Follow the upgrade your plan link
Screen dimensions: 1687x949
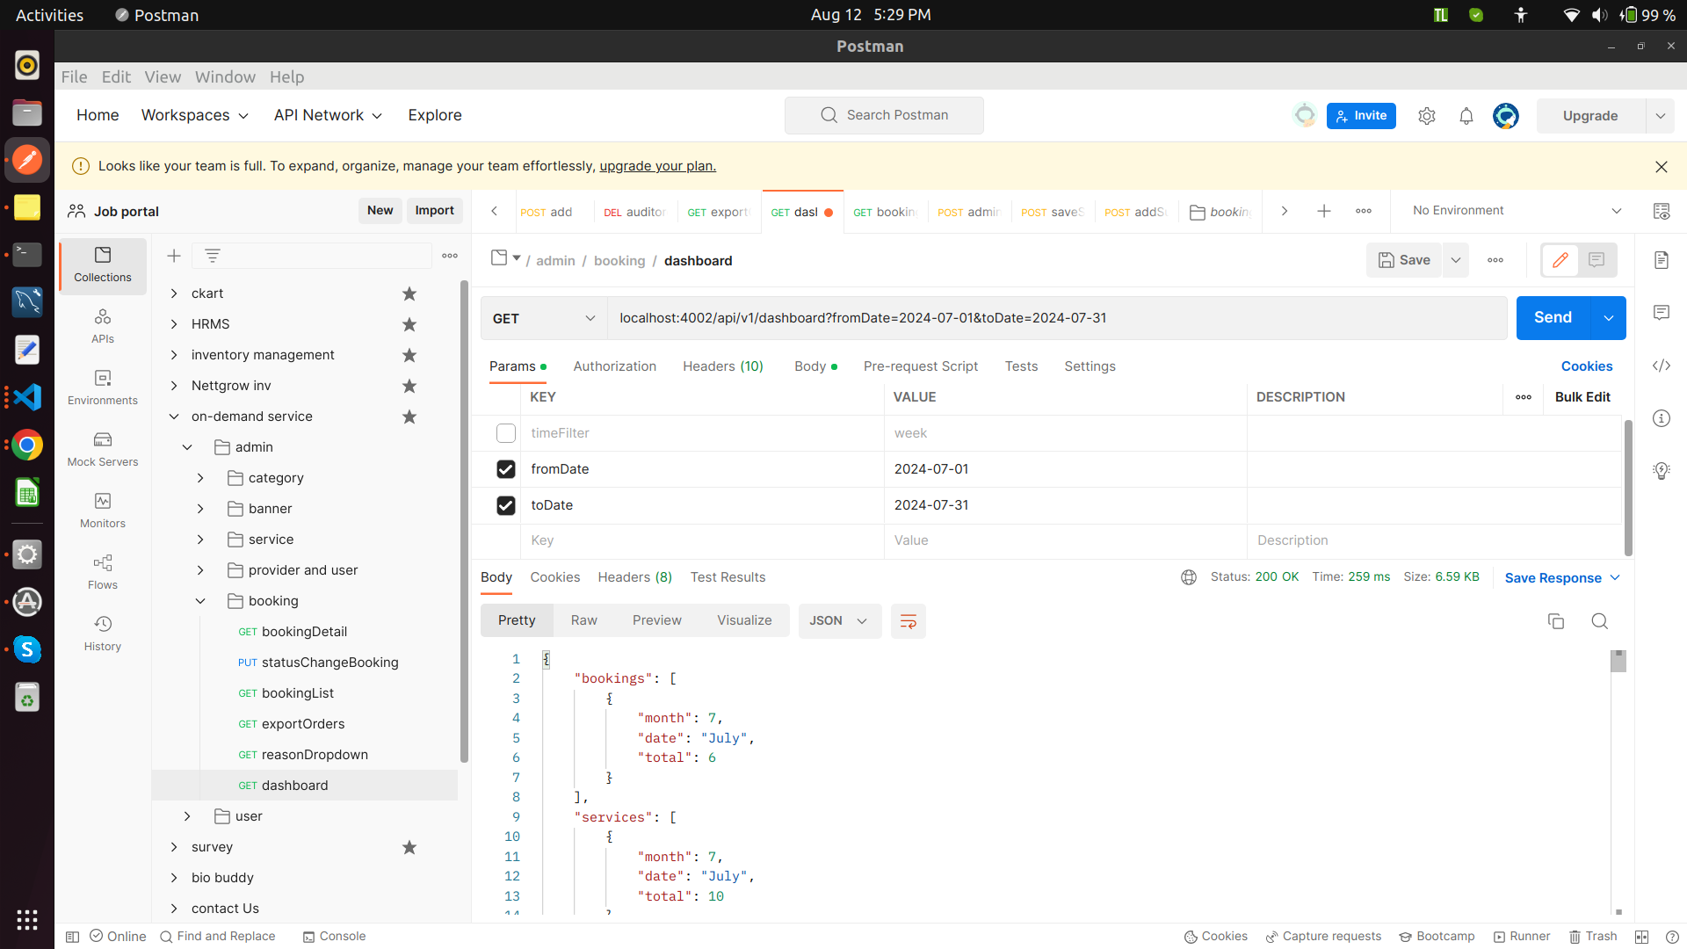tap(657, 166)
